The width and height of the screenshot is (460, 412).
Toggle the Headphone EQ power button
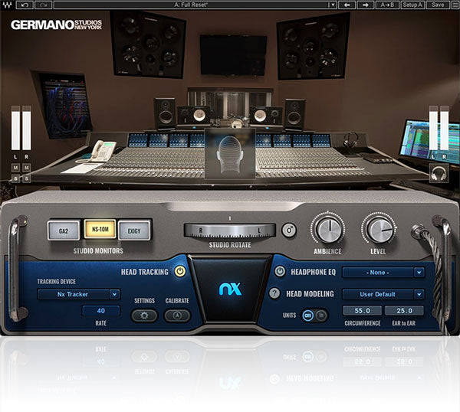(280, 271)
